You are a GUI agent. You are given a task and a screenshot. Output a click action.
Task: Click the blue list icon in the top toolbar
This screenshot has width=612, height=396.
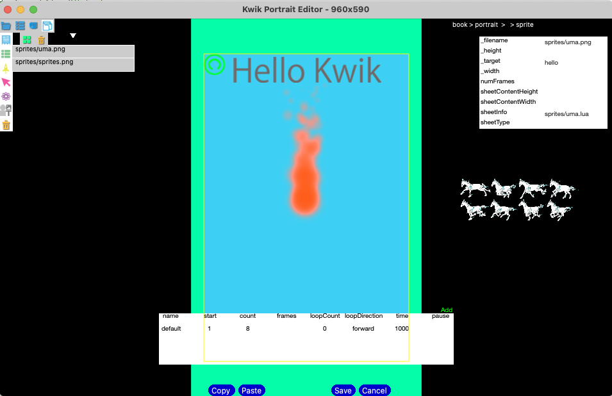point(20,26)
